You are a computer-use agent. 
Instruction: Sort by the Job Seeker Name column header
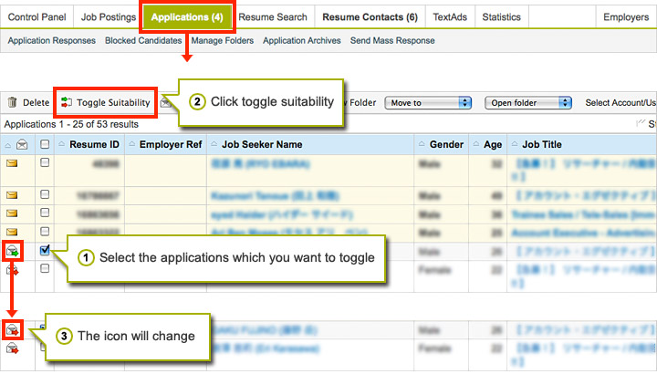tap(262, 144)
